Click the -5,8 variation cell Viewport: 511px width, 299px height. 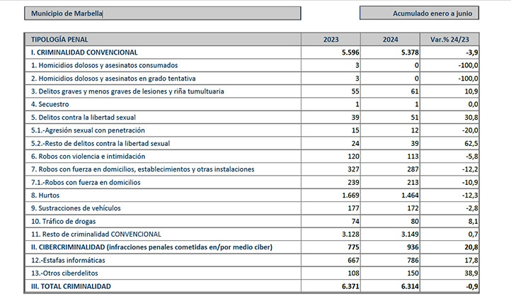point(472,157)
